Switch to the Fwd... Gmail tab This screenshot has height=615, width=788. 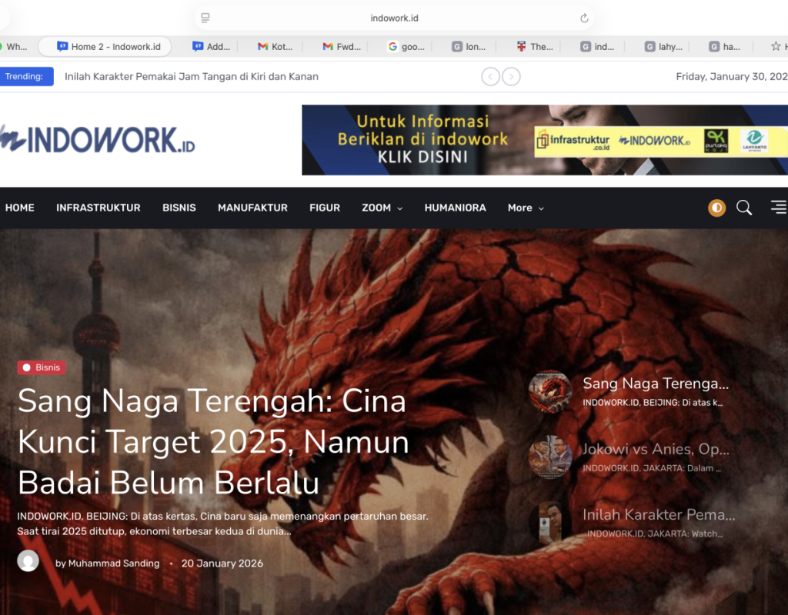342,47
